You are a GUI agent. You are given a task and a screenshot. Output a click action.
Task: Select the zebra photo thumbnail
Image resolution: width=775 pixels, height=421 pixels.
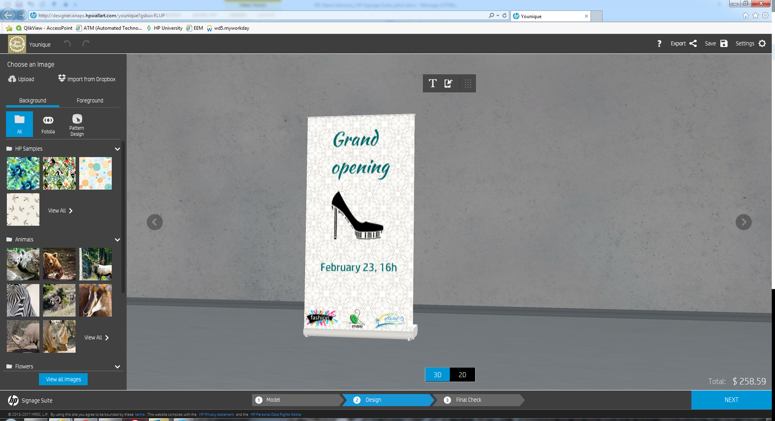coord(23,300)
